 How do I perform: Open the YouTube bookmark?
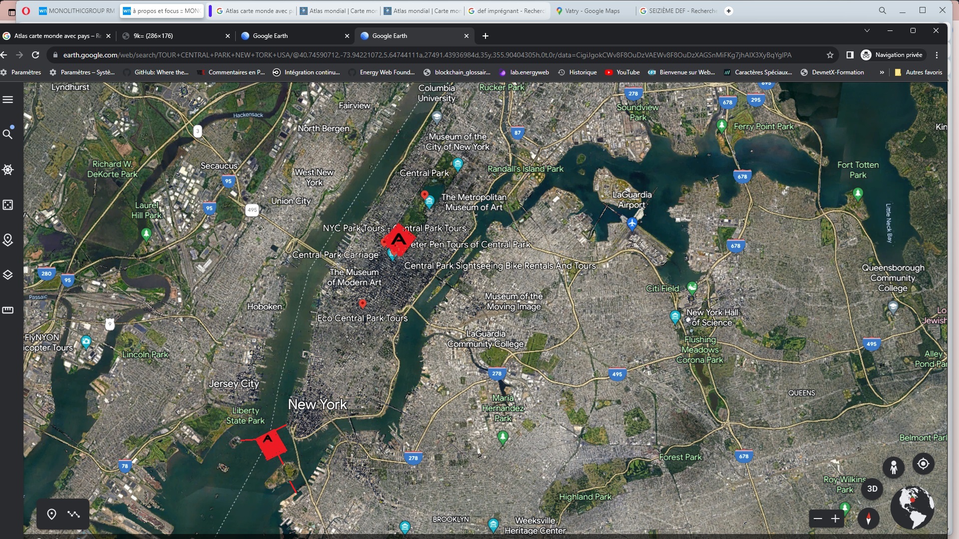pyautogui.click(x=622, y=72)
